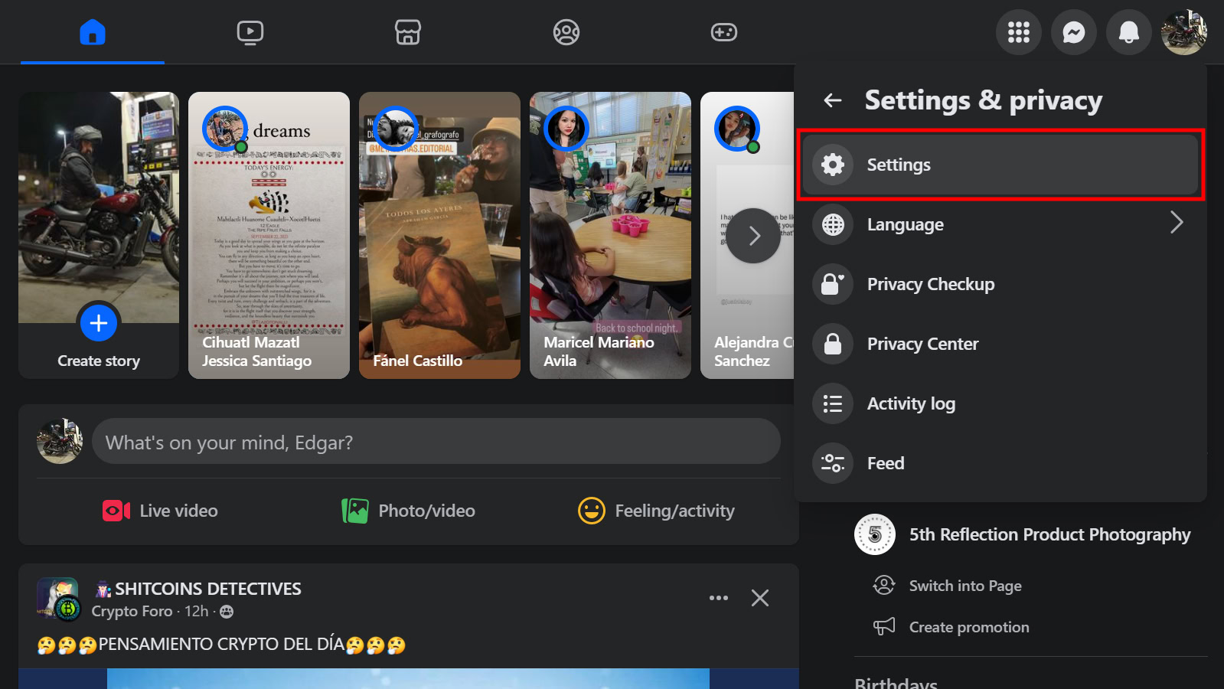
Task: Add a Photo/video to a post
Action: coord(408,511)
